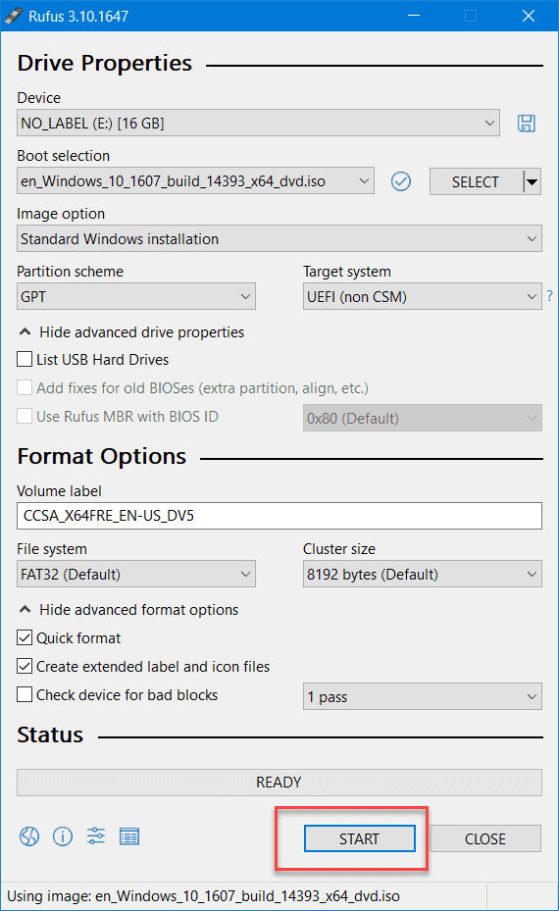Open the File system FAT32 dropdown

click(x=136, y=574)
